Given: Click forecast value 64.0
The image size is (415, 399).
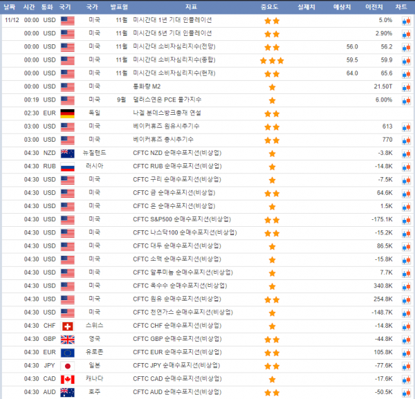Looking at the screenshot, I should [352, 73].
